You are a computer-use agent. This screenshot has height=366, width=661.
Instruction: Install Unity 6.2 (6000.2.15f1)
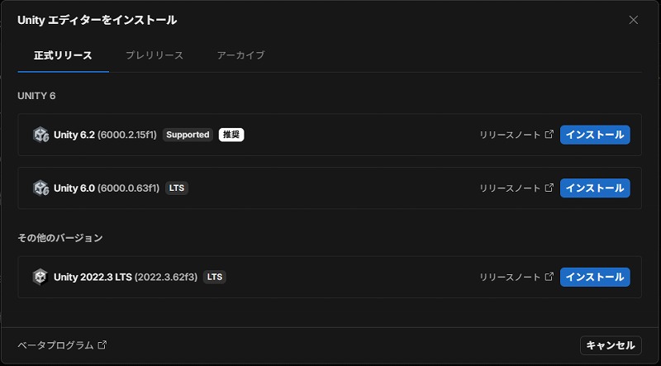pyautogui.click(x=595, y=135)
